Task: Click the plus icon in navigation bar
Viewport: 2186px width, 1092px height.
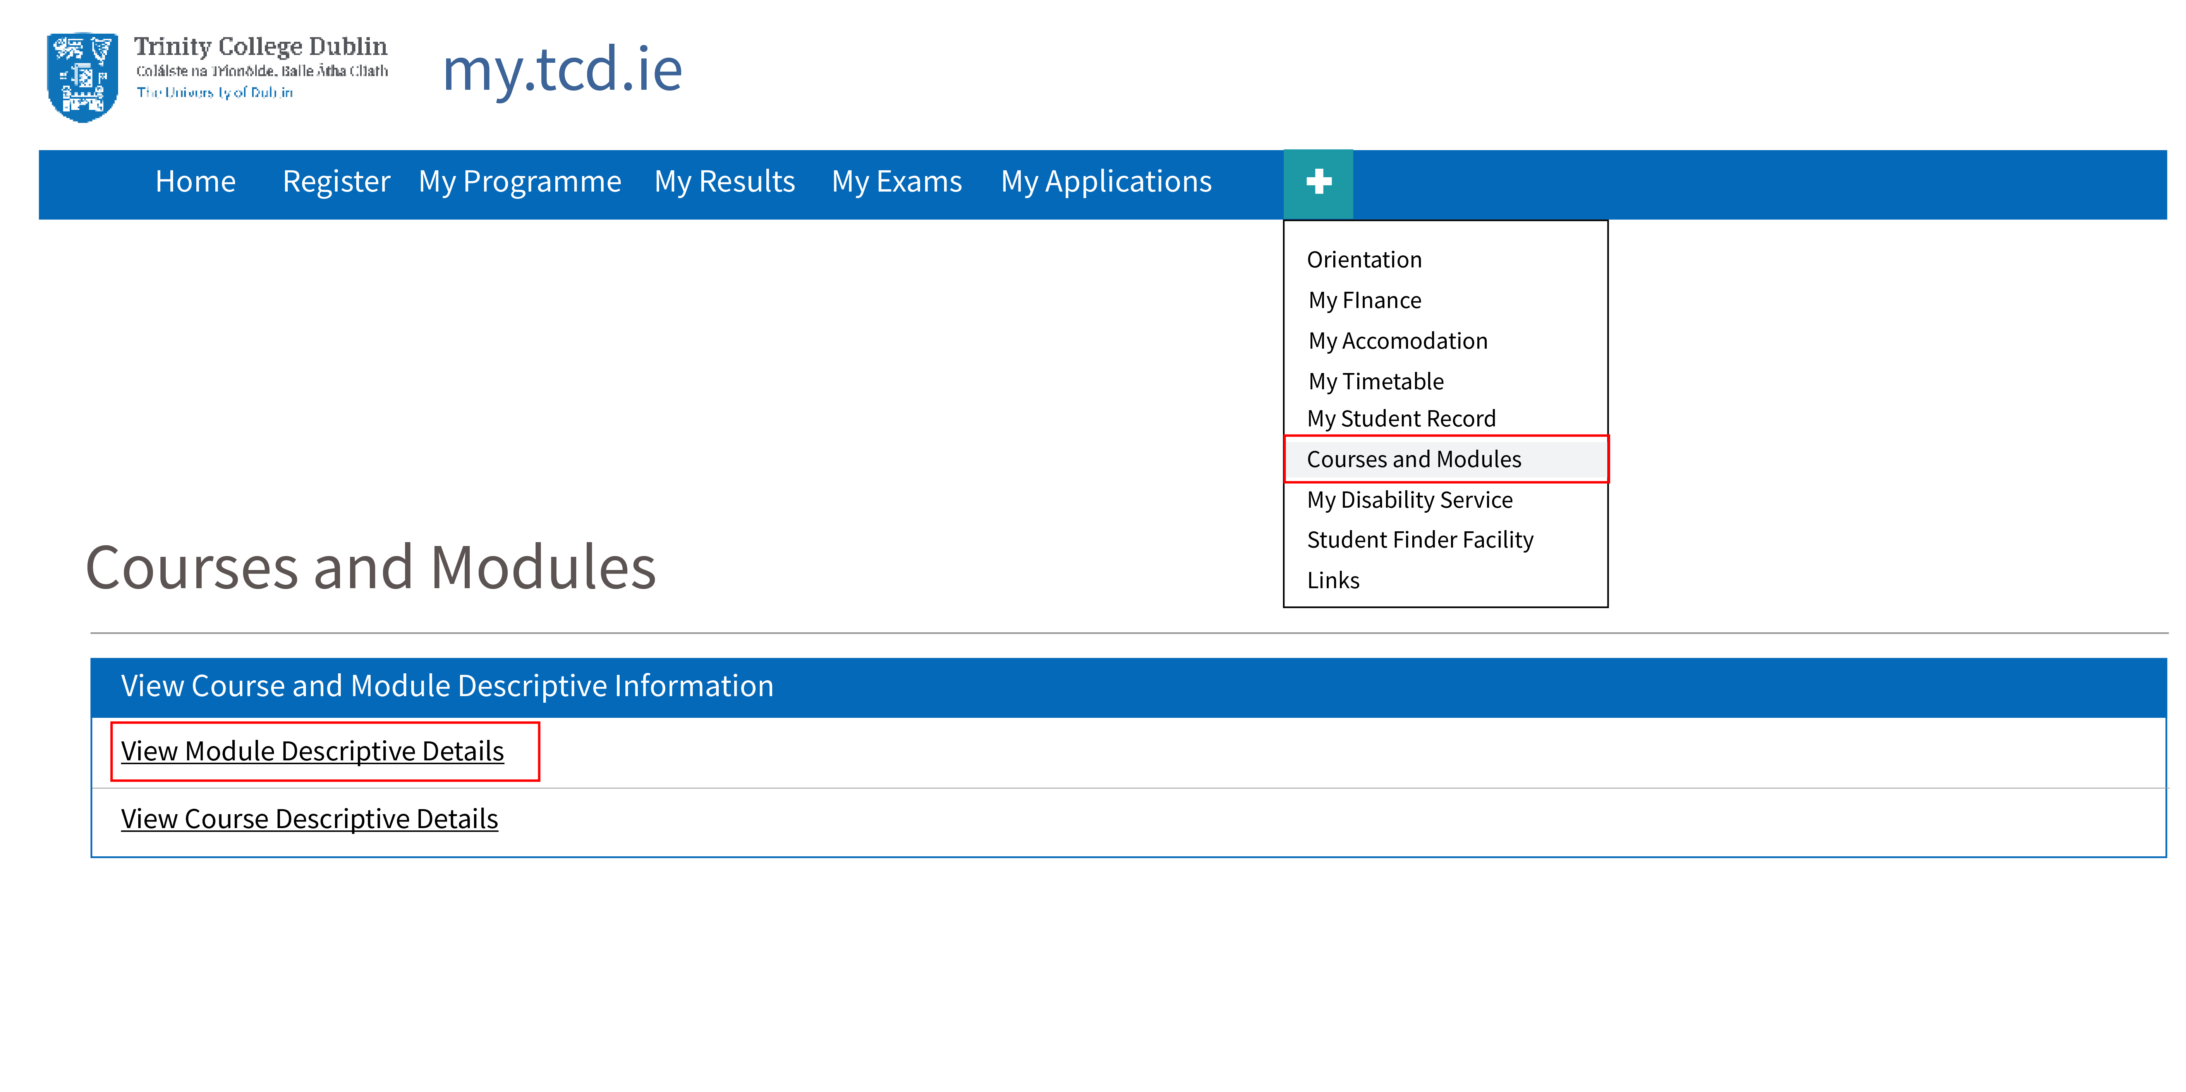Action: point(1318,181)
